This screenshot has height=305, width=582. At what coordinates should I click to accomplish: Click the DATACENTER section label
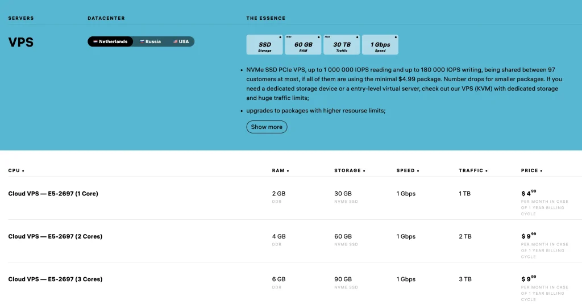pos(106,18)
